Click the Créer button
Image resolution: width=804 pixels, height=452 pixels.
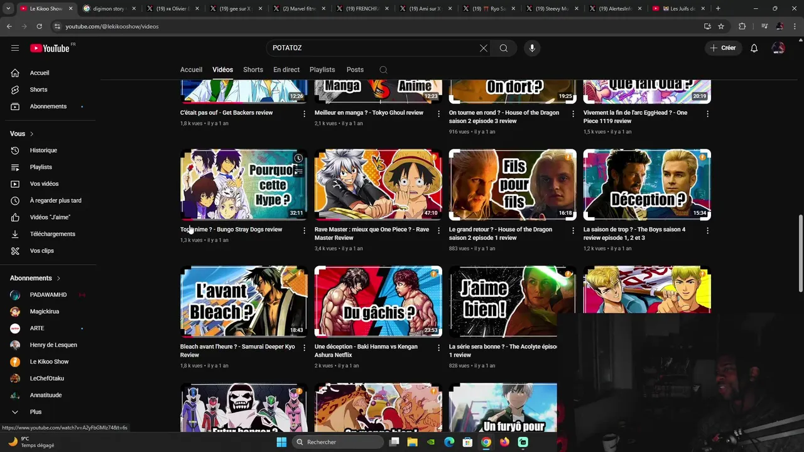tap(722, 48)
